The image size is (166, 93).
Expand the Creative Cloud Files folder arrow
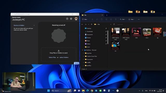coord(83,56)
